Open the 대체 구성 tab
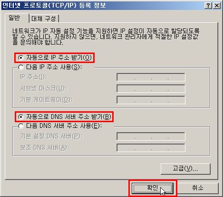The width and height of the screenshot is (223, 197). (x=44, y=18)
